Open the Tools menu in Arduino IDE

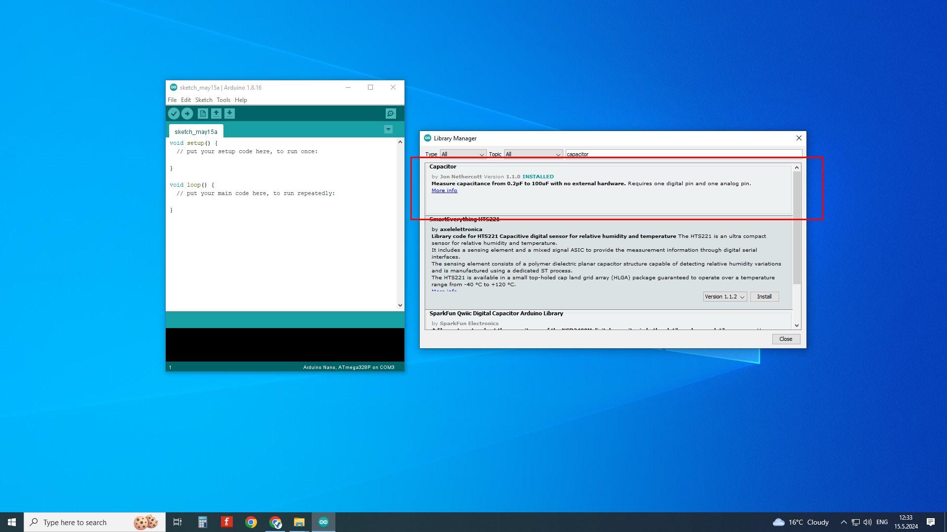point(223,100)
